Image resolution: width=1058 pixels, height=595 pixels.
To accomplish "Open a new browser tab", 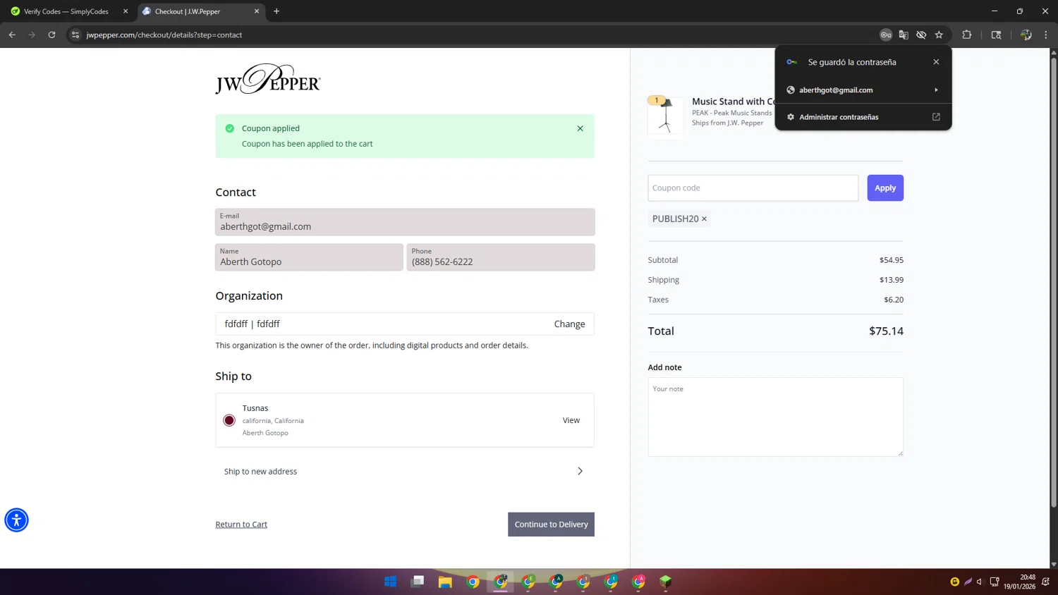I will [276, 11].
